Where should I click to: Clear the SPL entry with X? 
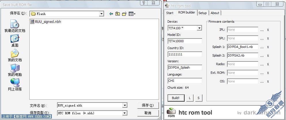268,38
